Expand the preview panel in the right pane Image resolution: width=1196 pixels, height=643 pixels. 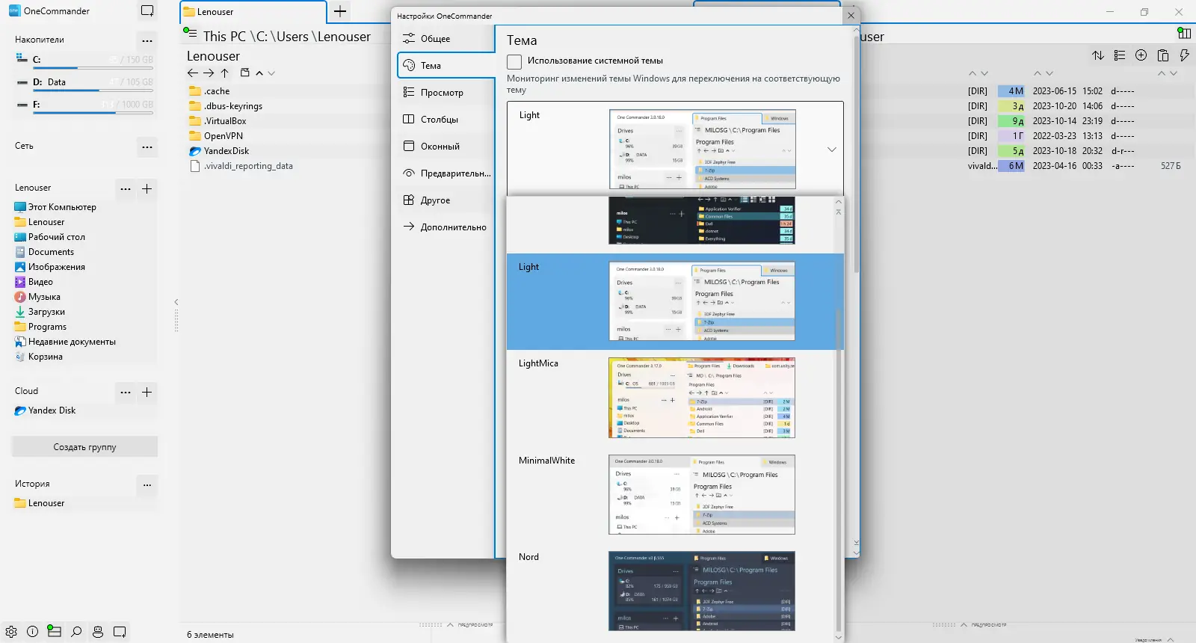click(x=964, y=625)
